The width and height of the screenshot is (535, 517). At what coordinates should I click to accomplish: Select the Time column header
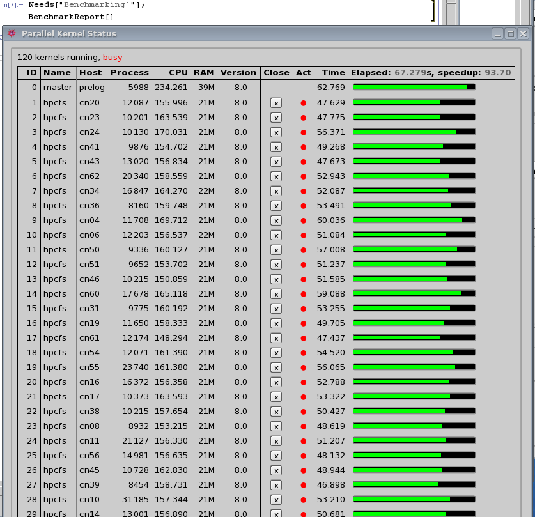tap(333, 73)
